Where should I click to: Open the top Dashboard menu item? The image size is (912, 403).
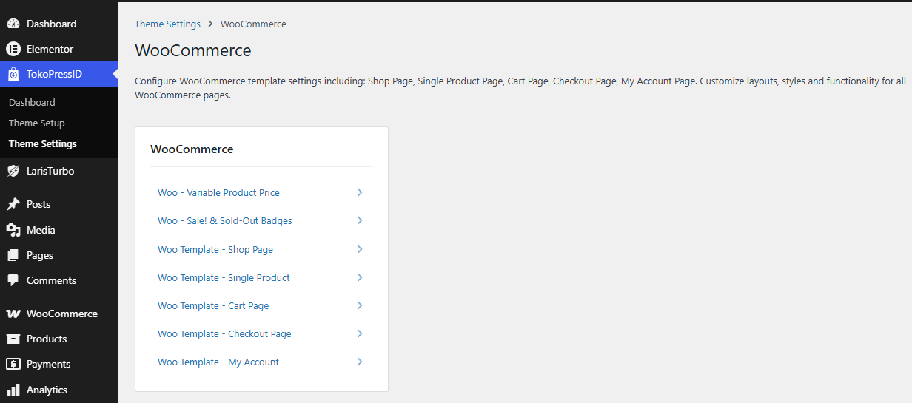tap(59, 24)
